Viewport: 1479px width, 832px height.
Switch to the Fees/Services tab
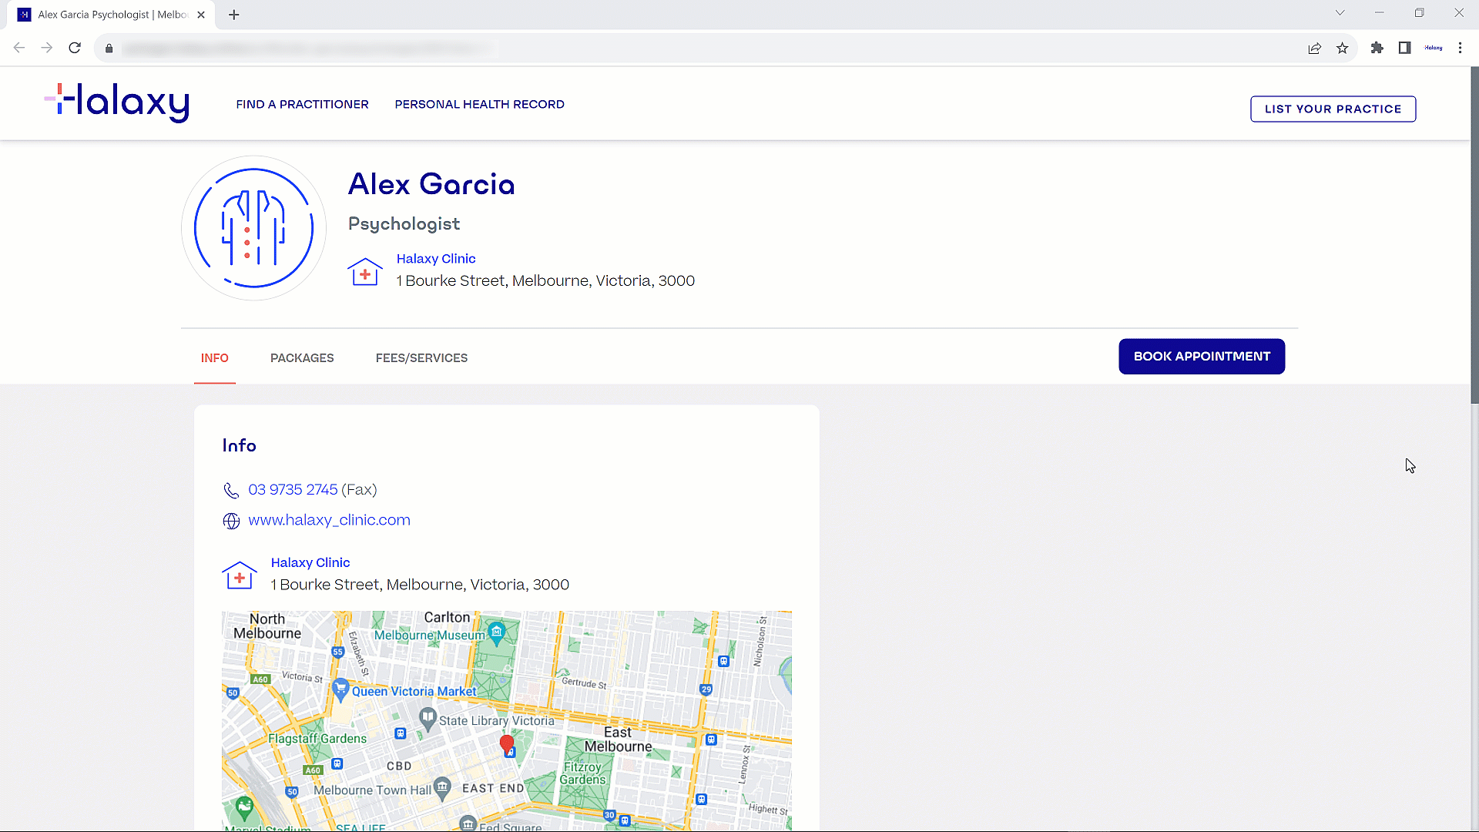pos(421,358)
